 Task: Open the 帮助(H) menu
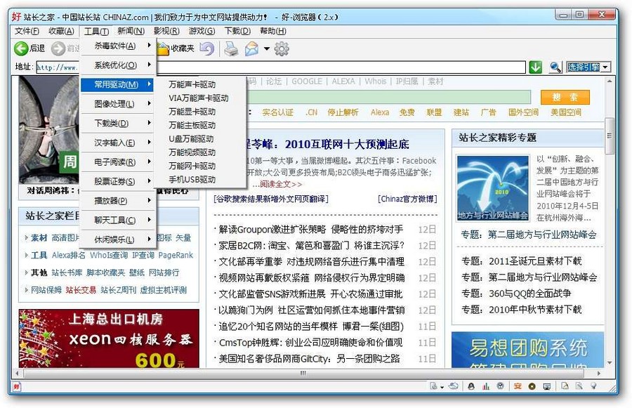[x=273, y=31]
